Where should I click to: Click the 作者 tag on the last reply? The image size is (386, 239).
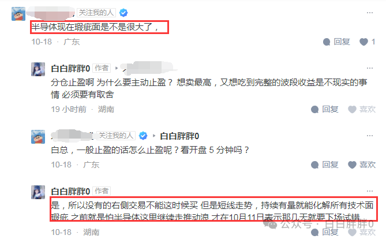pyautogui.click(x=102, y=191)
